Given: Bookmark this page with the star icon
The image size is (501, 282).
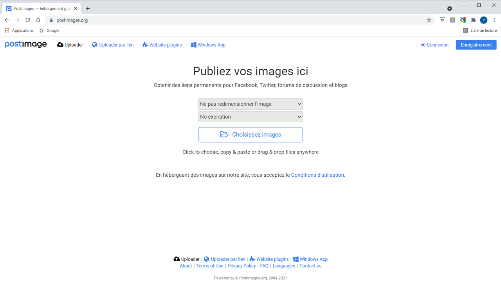Looking at the screenshot, I should pos(429,20).
